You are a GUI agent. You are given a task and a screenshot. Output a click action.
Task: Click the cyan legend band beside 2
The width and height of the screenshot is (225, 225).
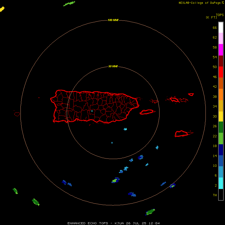[221, 183]
